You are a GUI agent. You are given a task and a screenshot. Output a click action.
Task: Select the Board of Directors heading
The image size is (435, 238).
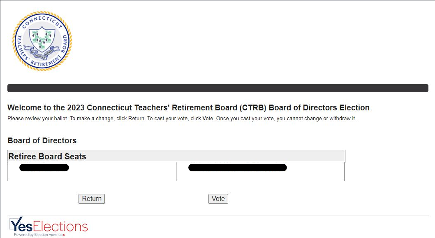coord(42,140)
